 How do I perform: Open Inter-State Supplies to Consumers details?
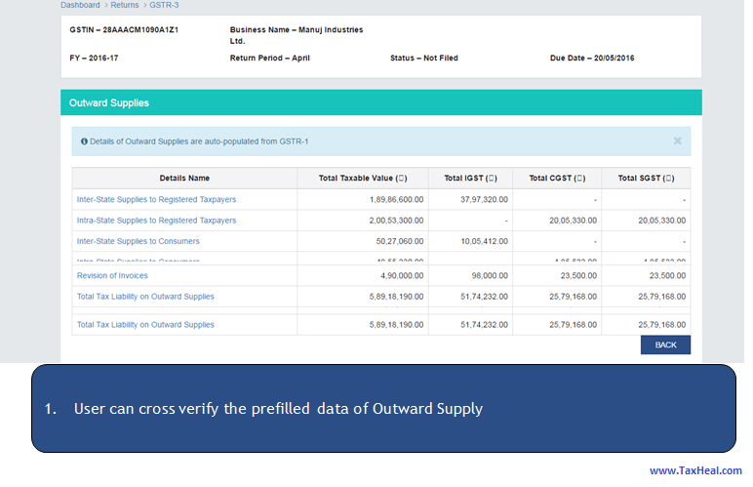138,241
